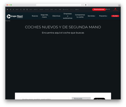Expand the Servicios chevron
The width and height of the screenshot is (126, 107).
96,16
